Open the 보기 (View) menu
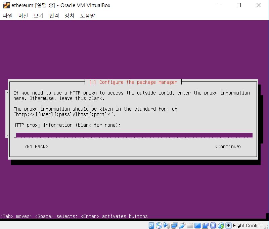Image resolution: width=269 pixels, height=229 pixels. (39, 16)
